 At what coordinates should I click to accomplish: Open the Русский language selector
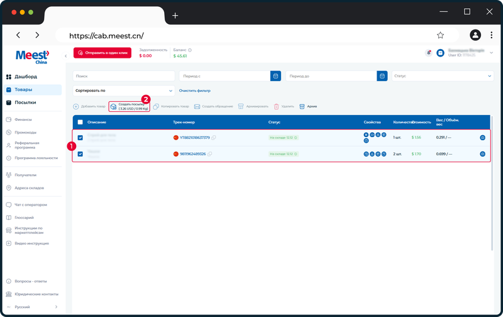[32, 307]
